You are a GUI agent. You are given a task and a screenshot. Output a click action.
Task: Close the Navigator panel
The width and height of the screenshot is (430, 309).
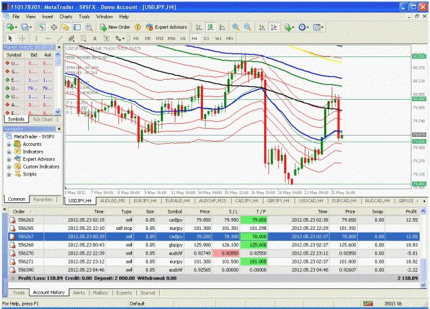pos(58,129)
